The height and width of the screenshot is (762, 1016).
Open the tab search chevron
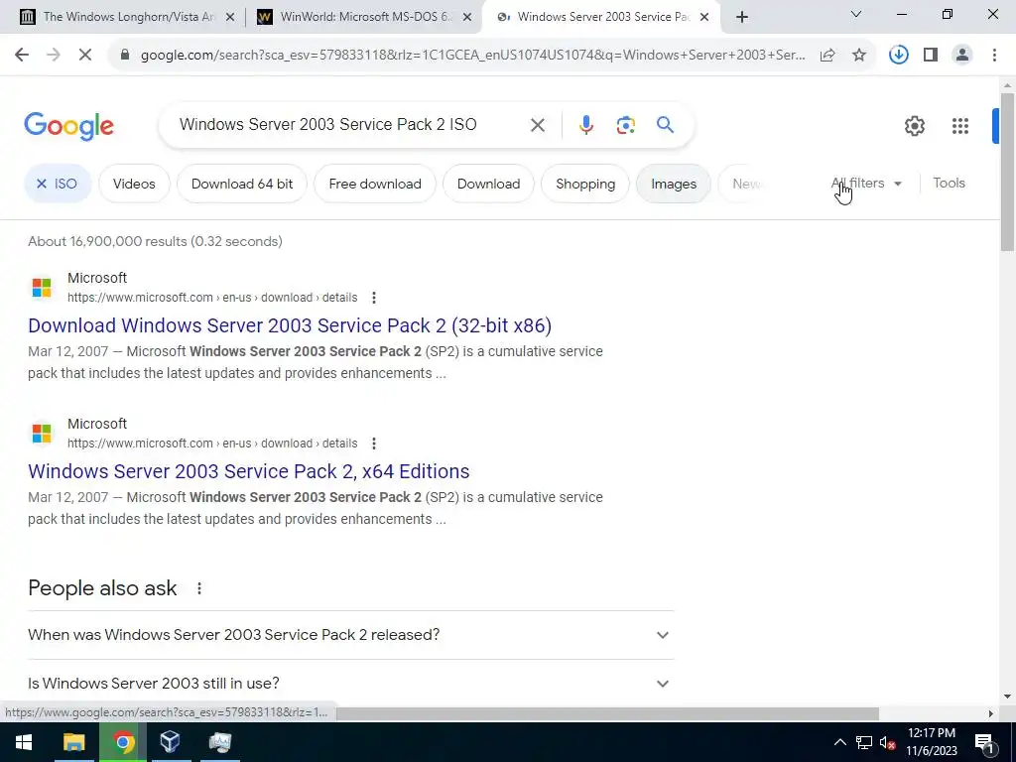pos(856,14)
